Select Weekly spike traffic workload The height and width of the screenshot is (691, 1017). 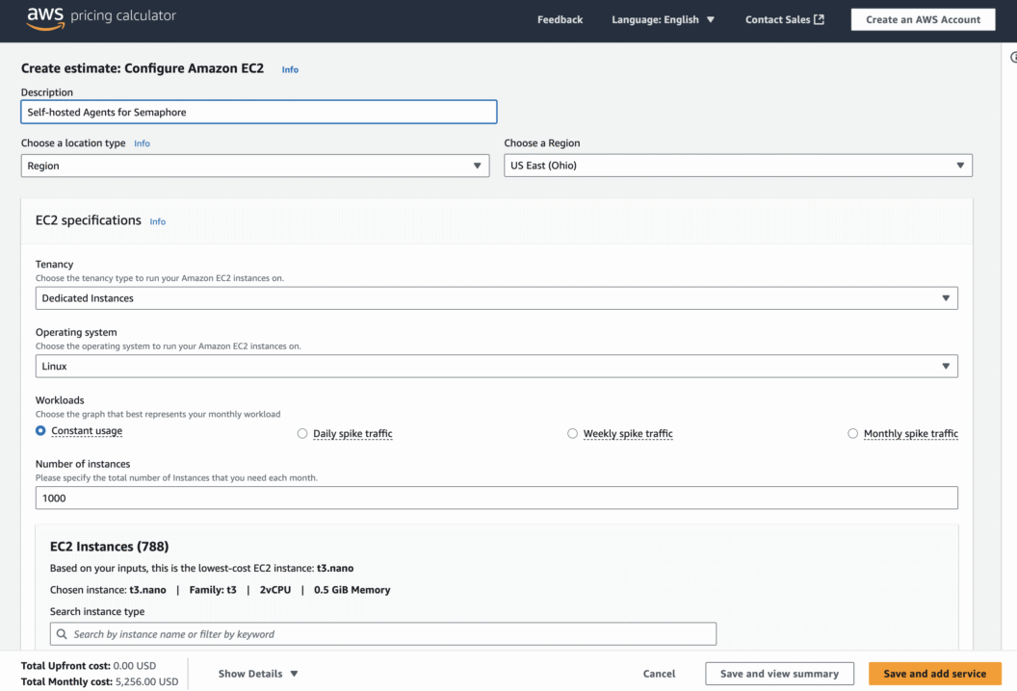pyautogui.click(x=572, y=434)
